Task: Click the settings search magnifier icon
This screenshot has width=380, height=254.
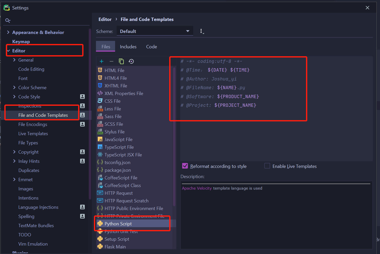Action: (8, 20)
